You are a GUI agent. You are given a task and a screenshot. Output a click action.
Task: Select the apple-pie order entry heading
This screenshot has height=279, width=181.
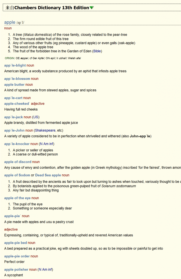coord(17,256)
